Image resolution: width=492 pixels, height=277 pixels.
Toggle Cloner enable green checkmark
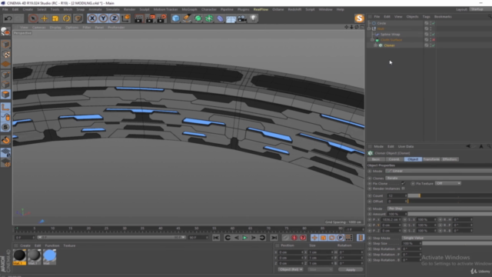pyautogui.click(x=434, y=45)
